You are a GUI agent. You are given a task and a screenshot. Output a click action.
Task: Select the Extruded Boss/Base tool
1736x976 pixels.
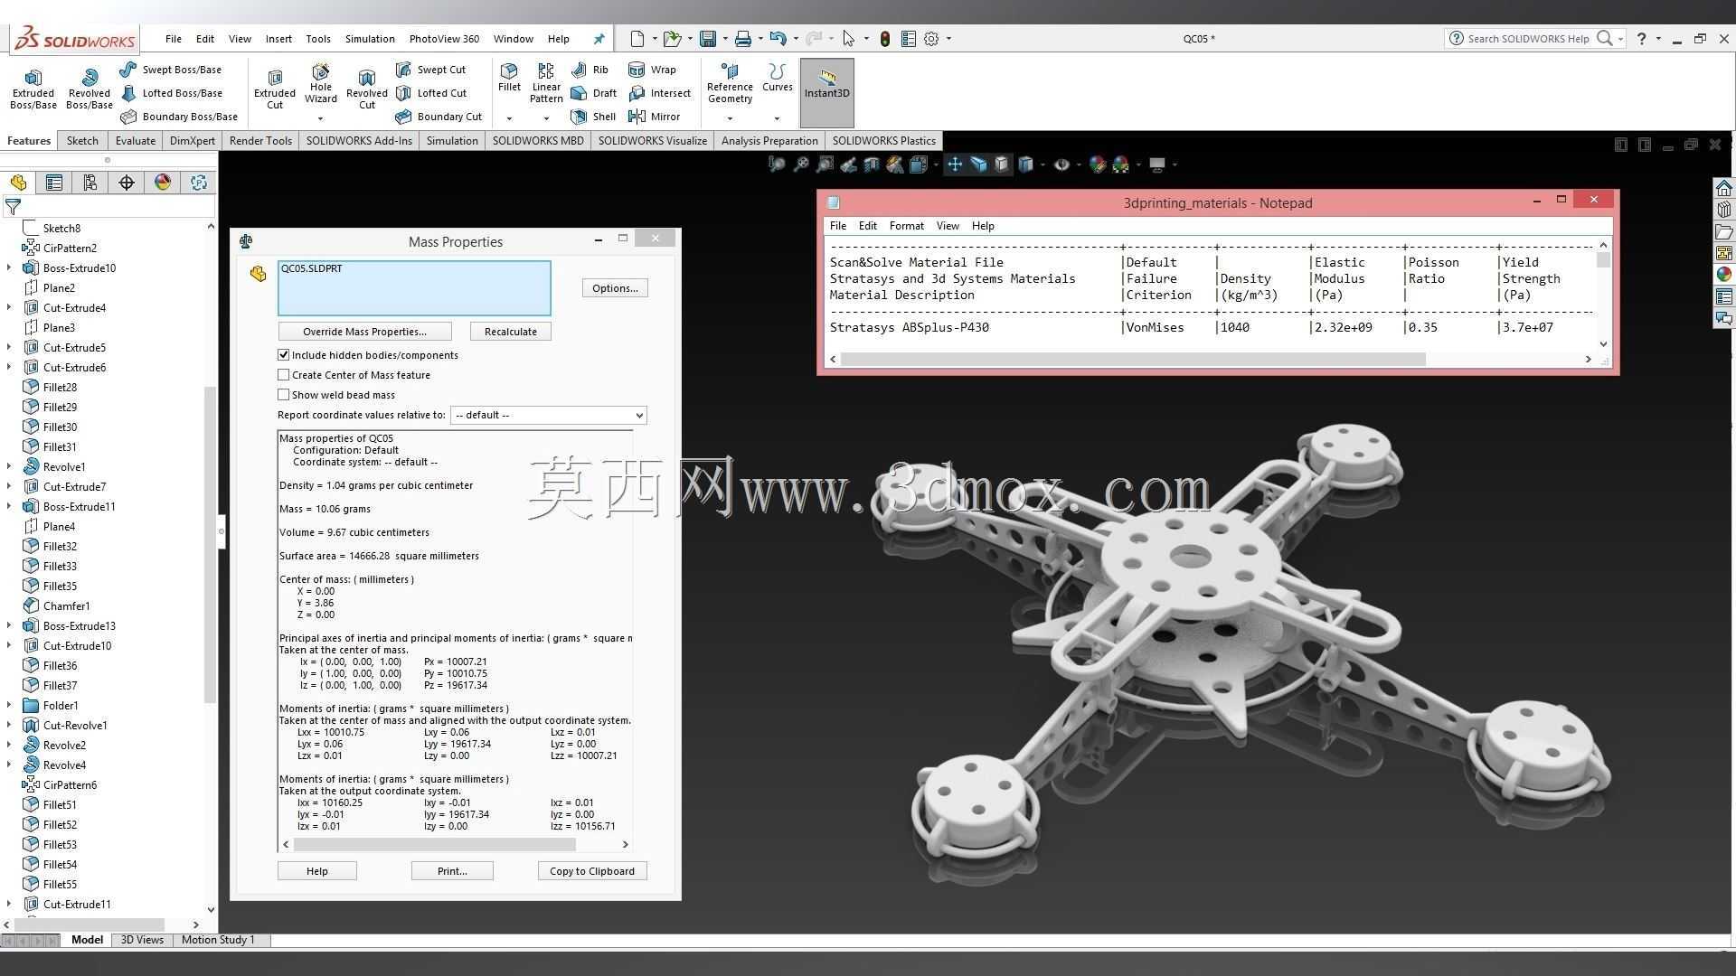(x=33, y=89)
